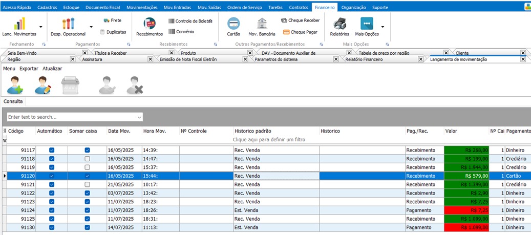Click red R$ 7,25 value cell
Viewport: 531px width, 235px height.
(x=466, y=210)
